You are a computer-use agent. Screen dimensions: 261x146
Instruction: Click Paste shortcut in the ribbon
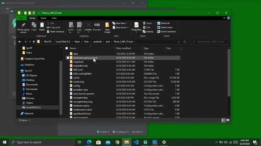[55, 32]
